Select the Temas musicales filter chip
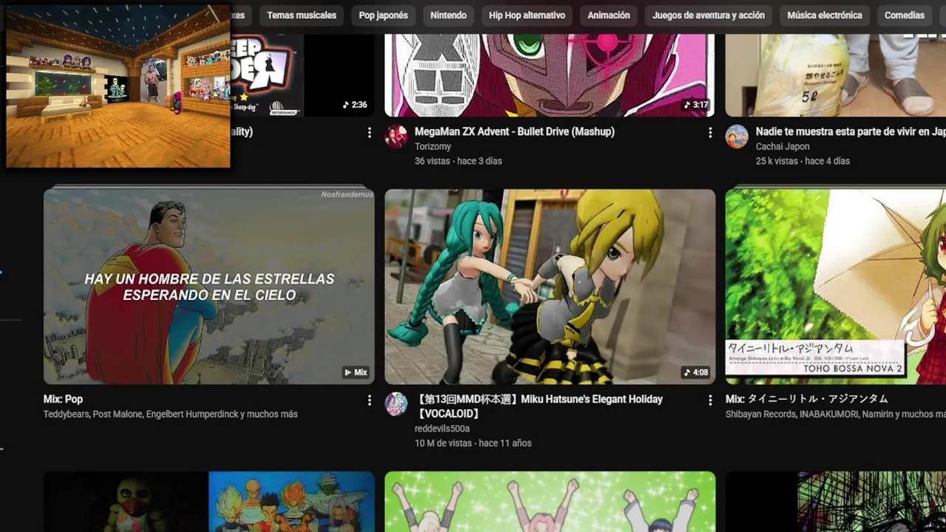Screen dimensions: 946x532 point(302,16)
